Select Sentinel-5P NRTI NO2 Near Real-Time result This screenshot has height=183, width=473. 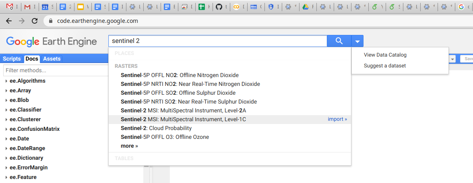tap(230, 84)
